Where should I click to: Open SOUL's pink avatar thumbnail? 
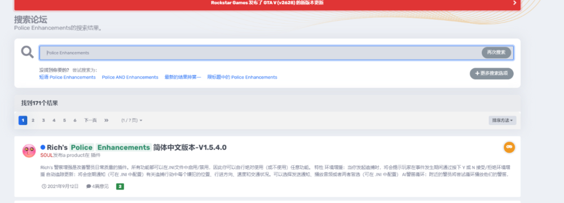coord(29,151)
